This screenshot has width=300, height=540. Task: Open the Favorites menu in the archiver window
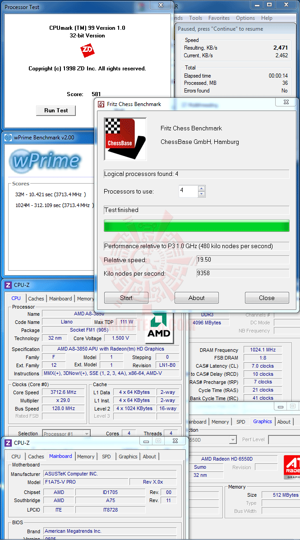point(219,18)
